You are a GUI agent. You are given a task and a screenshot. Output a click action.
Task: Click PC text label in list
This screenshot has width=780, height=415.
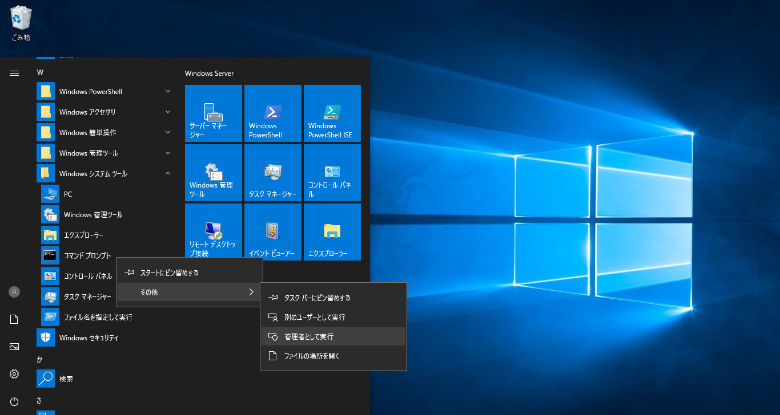[x=68, y=194]
